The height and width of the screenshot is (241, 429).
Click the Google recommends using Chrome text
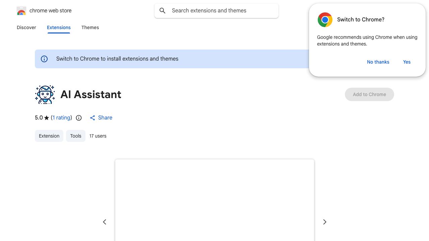[367, 41]
